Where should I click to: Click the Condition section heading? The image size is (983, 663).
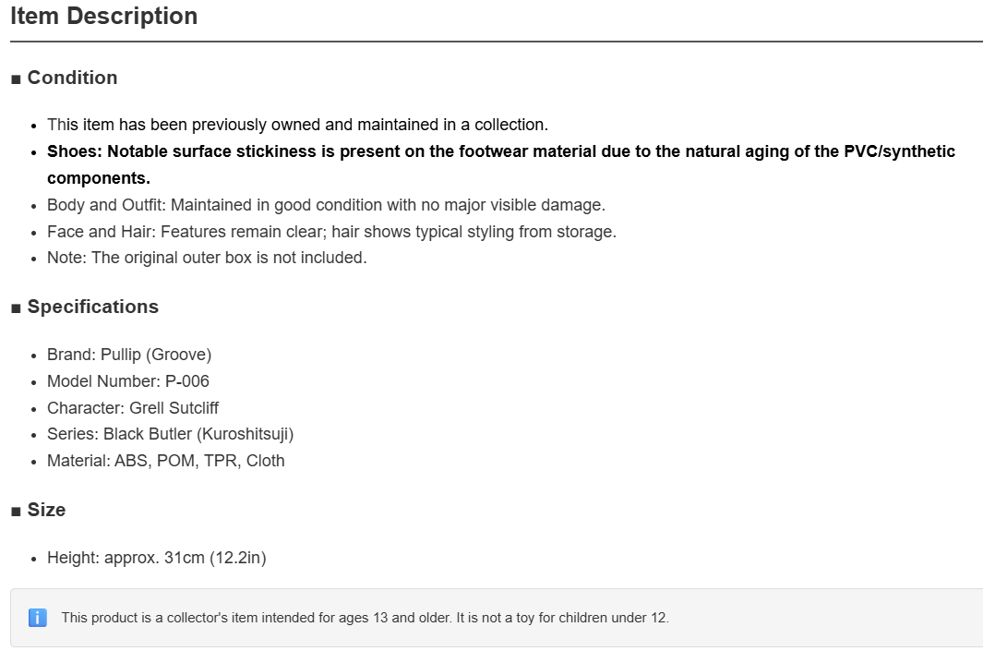pos(72,78)
